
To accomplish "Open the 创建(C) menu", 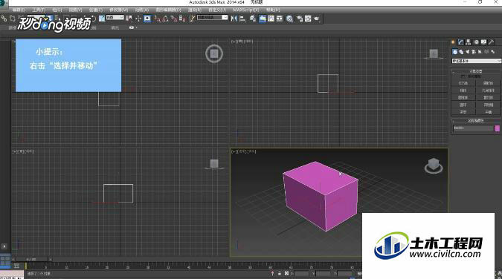I will coord(96,10).
